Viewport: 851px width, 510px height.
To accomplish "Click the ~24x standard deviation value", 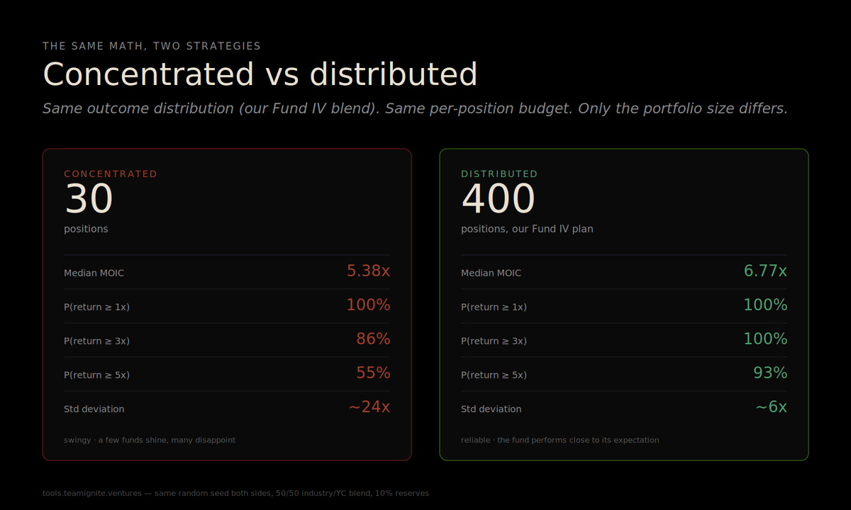I will pos(369,407).
